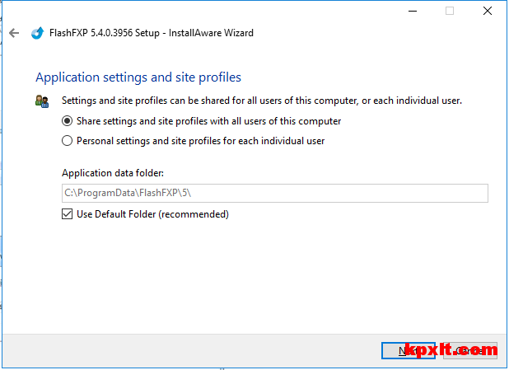Choose personal settings for each individual user
The width and height of the screenshot is (509, 370).
point(68,141)
